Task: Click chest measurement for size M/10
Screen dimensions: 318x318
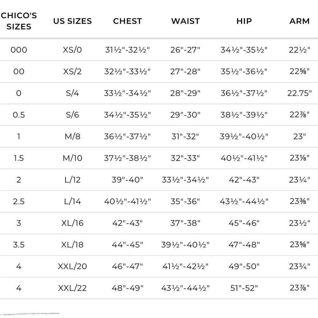Action: pos(127,158)
